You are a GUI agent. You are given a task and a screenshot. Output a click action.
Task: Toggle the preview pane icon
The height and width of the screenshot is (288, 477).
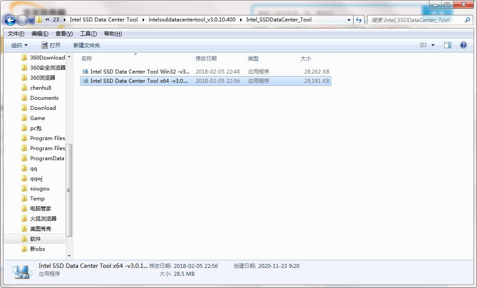coord(447,45)
